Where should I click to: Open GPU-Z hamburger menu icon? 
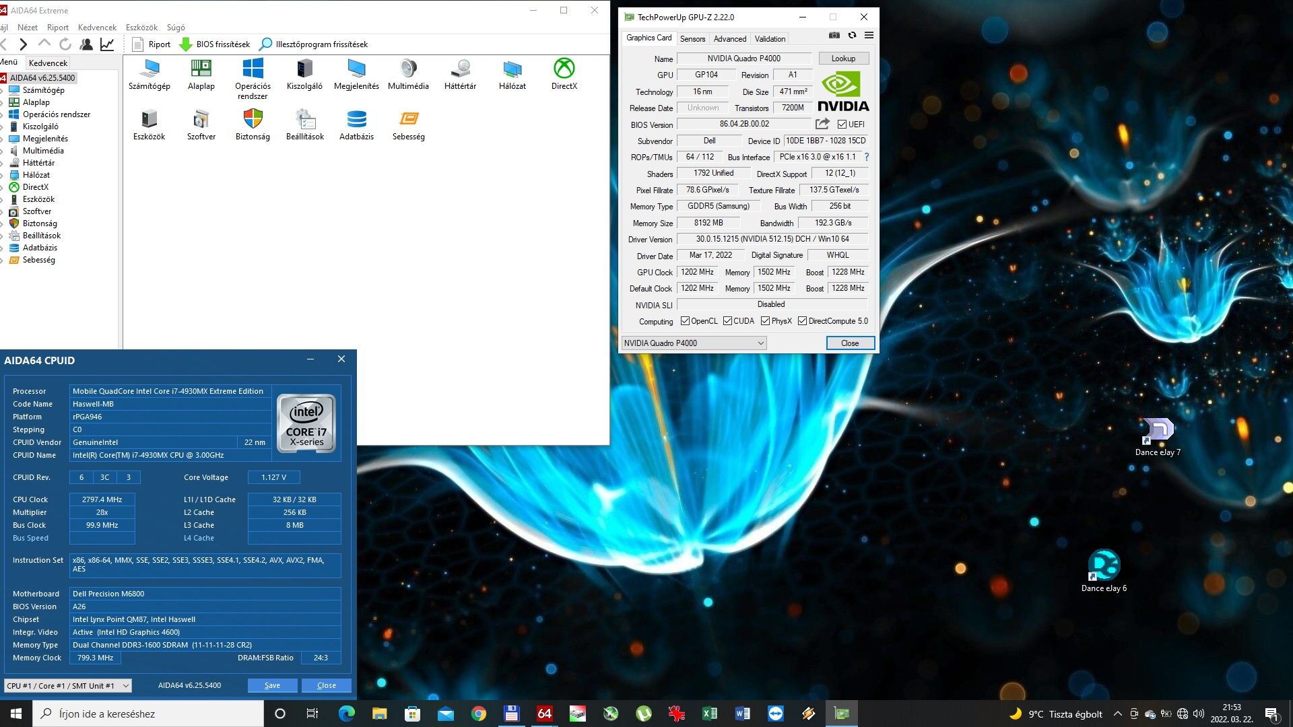(869, 35)
